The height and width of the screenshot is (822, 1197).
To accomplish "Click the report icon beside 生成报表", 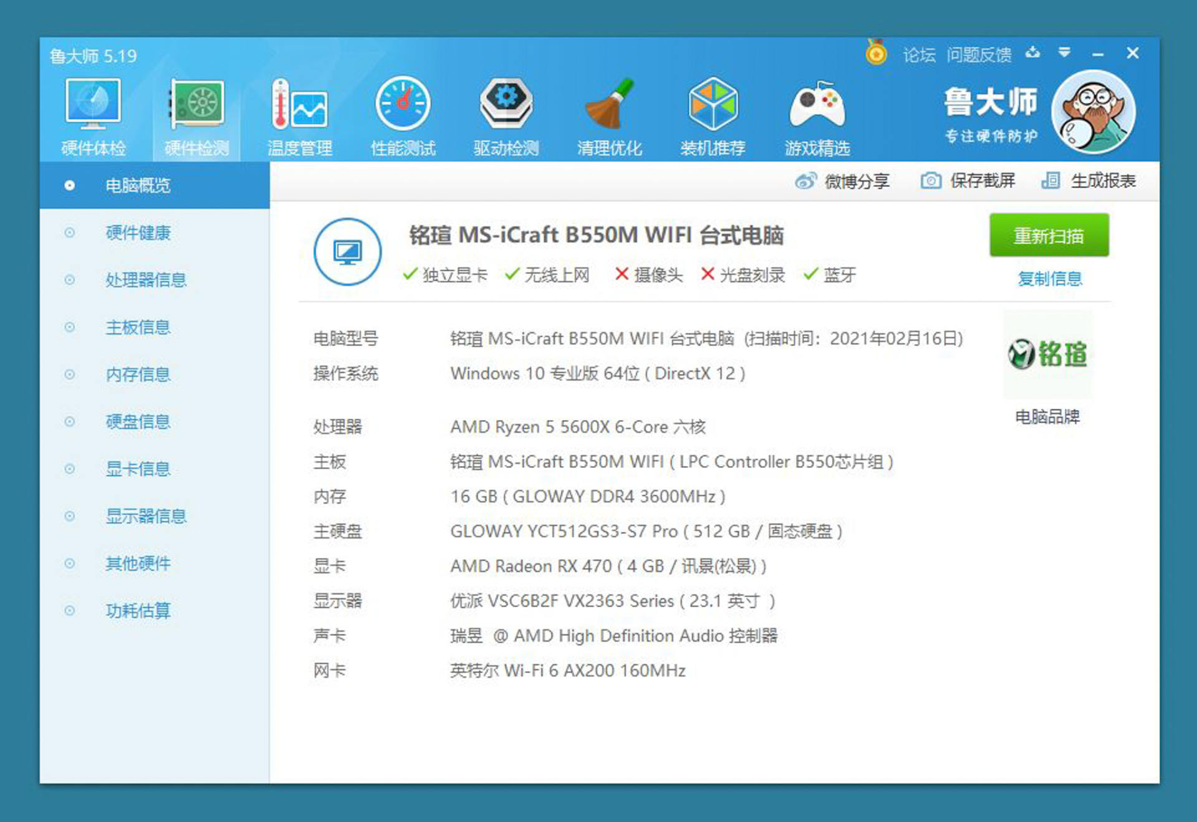I will tap(1051, 181).
